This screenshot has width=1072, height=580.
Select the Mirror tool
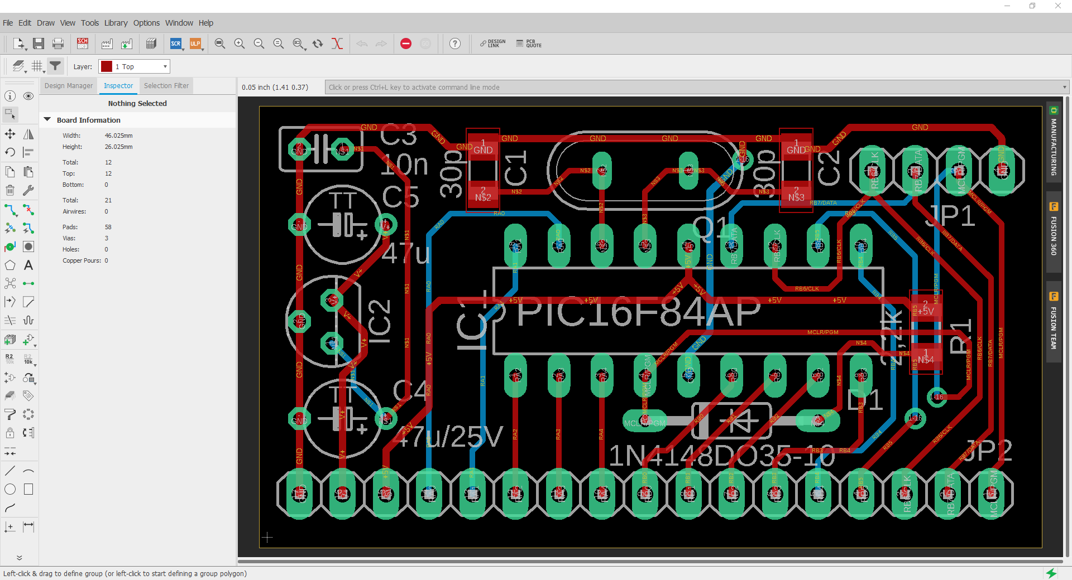tap(28, 134)
